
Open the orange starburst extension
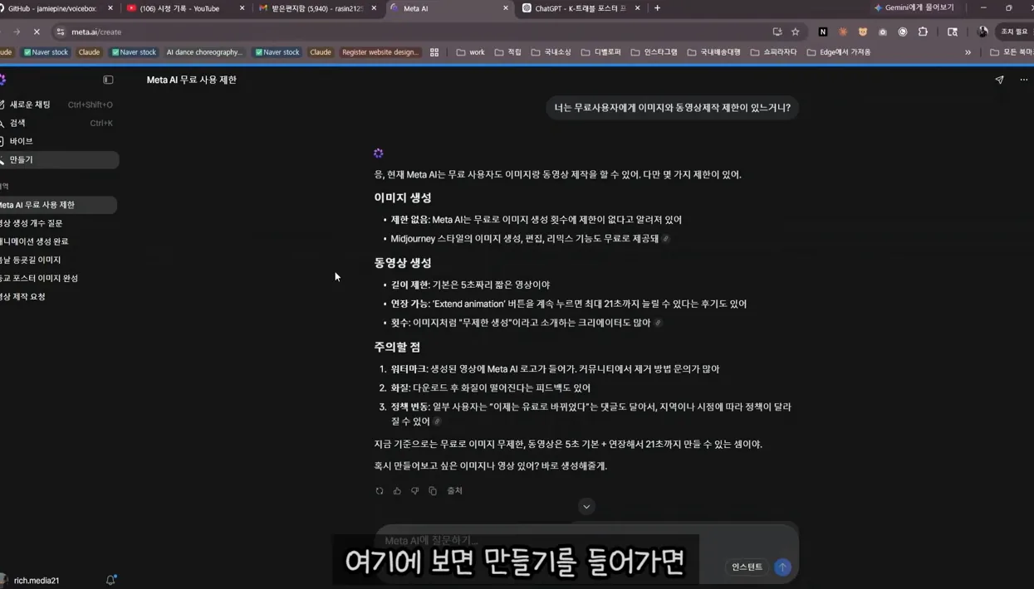pyautogui.click(x=843, y=32)
